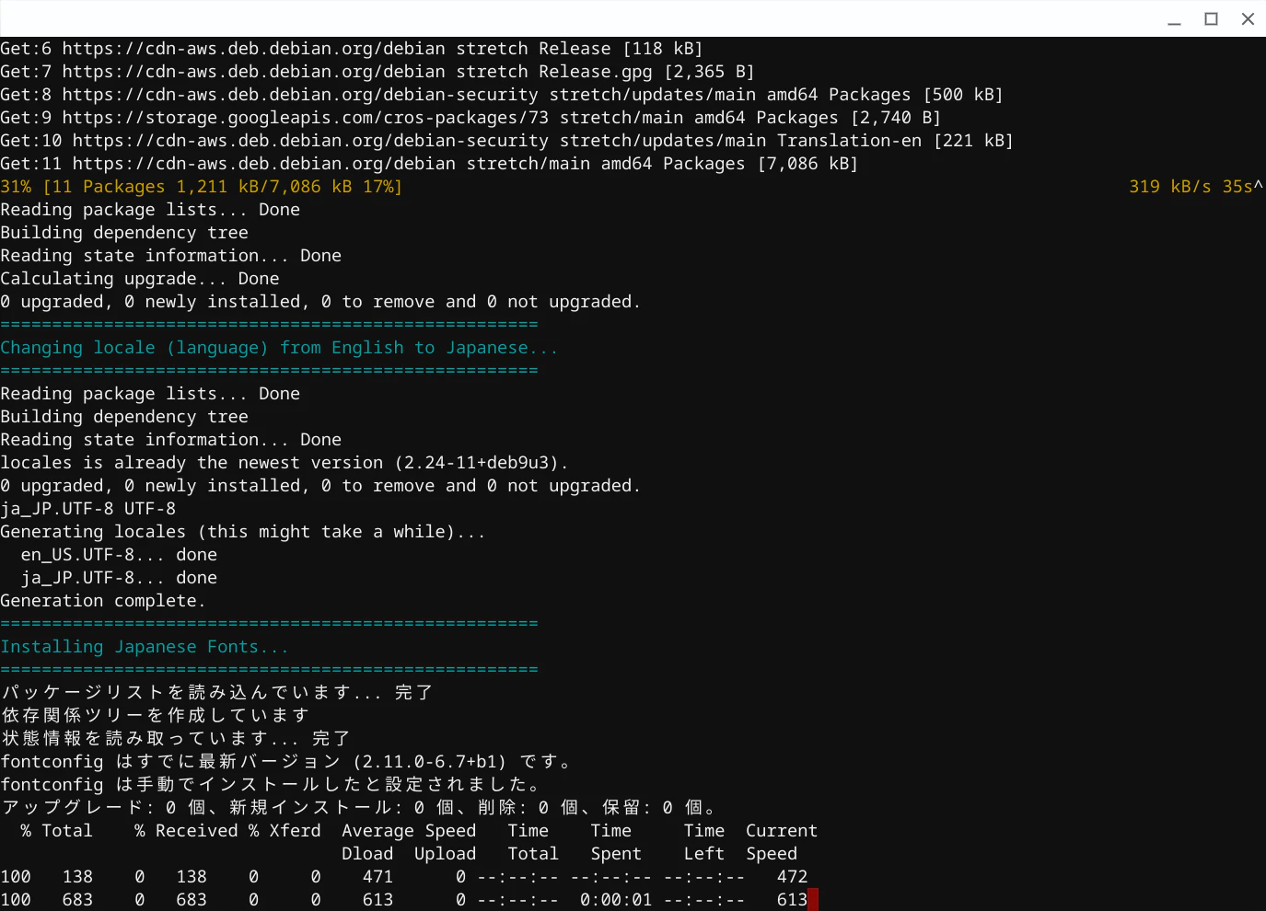Viewport: 1266px width, 911px height.
Task: Maximize the terminal window
Action: 1211,19
